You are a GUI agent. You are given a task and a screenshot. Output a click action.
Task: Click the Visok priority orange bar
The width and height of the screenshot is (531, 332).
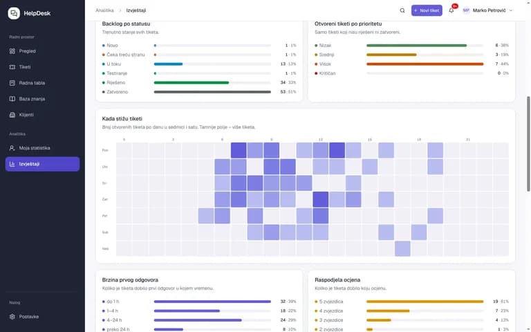(425, 64)
